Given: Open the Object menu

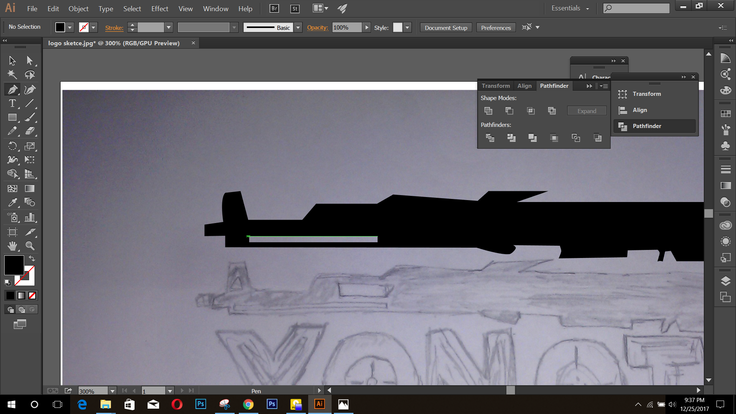Looking at the screenshot, I should [x=79, y=8].
